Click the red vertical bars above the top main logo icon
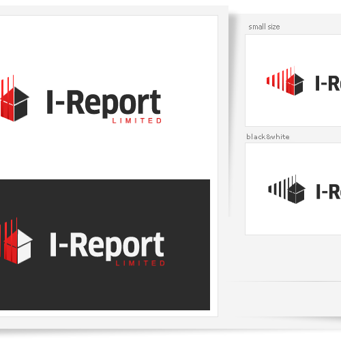This screenshot has height=341, width=341. click(x=7, y=87)
